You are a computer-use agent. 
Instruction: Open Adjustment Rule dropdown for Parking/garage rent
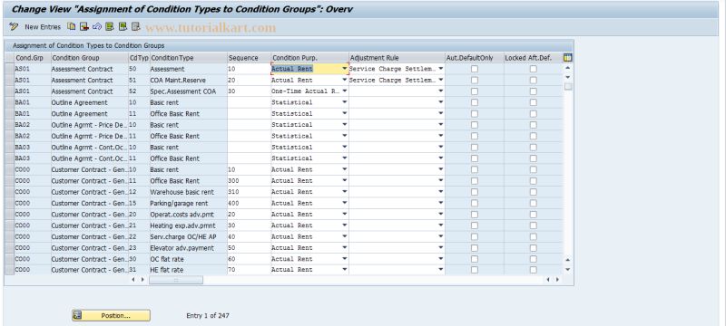pos(440,203)
